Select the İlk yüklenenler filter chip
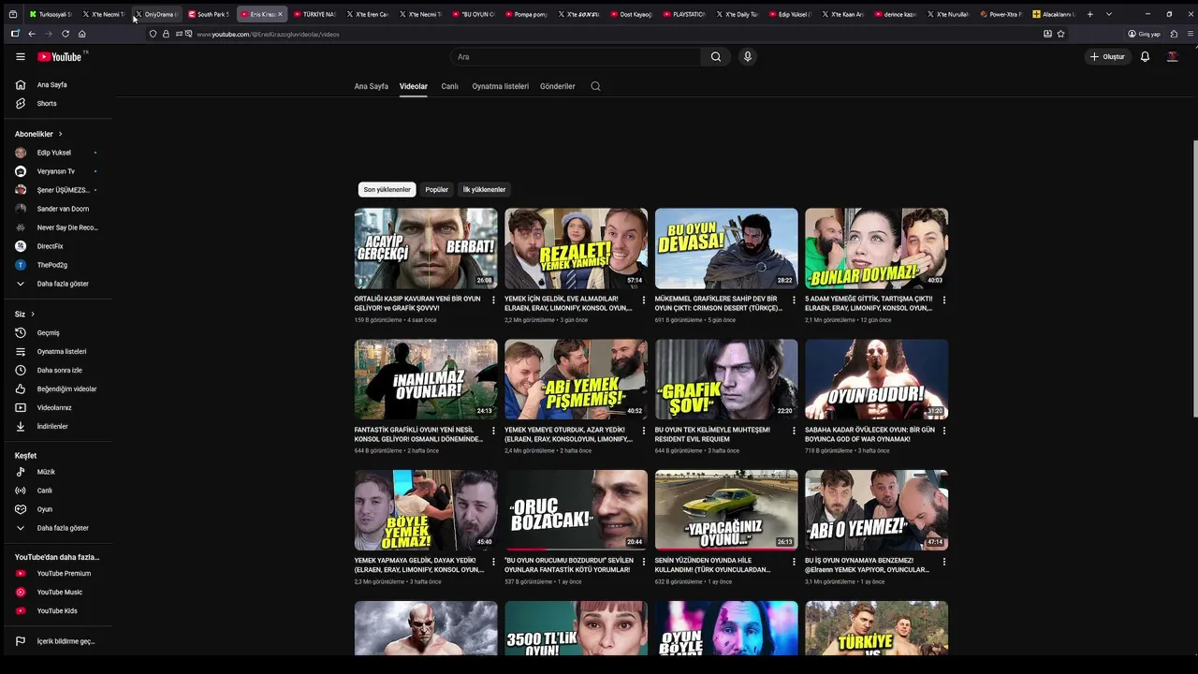 (484, 189)
